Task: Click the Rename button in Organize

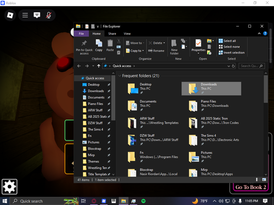Action: point(156,51)
